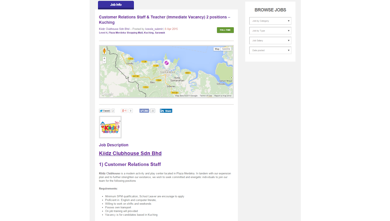Like this job on Facebook
This screenshot has height=221, width=390.
tap(144, 111)
